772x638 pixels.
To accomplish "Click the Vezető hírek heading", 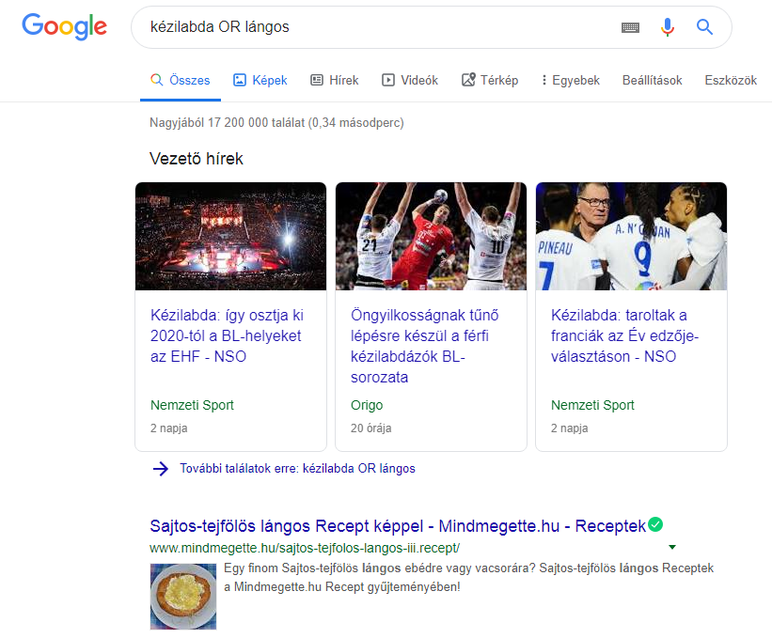I will (196, 159).
